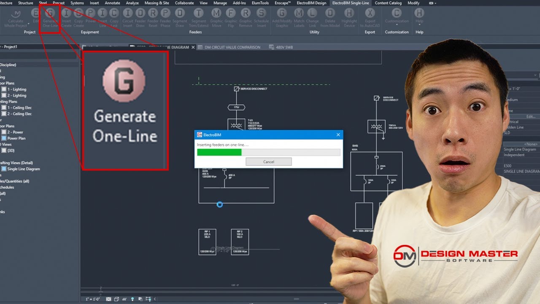Switch to the ElectroBIM Design ribbon tab
Image resolution: width=540 pixels, height=304 pixels.
[x=311, y=3]
